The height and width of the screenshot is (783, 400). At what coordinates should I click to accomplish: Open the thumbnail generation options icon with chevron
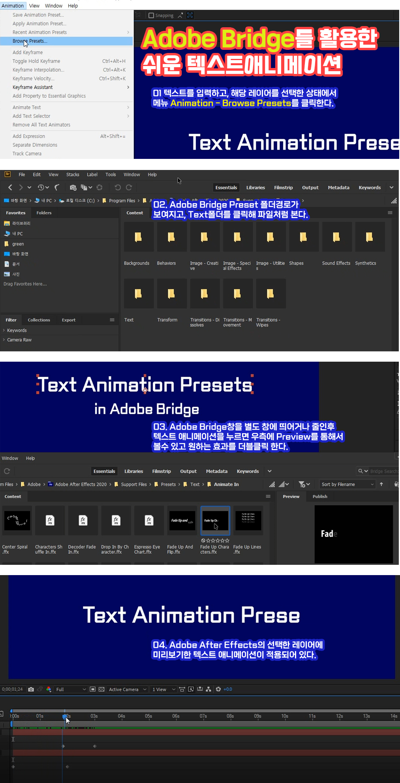pyautogui.click(x=284, y=484)
